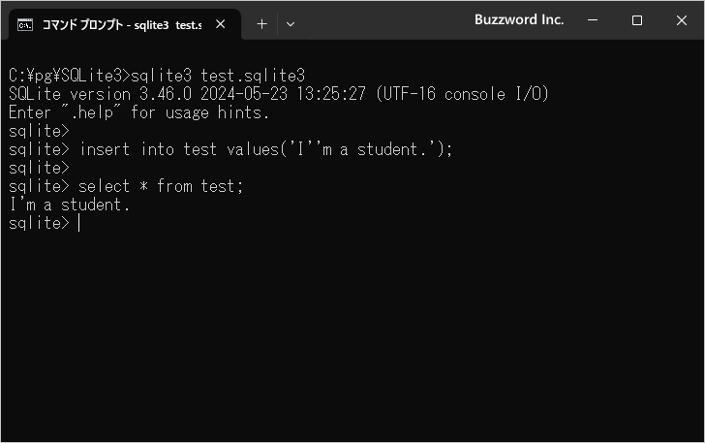
Task: Click the SQLite version 3.46.0 line
Action: point(279,94)
